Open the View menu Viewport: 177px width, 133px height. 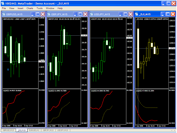click(12, 8)
